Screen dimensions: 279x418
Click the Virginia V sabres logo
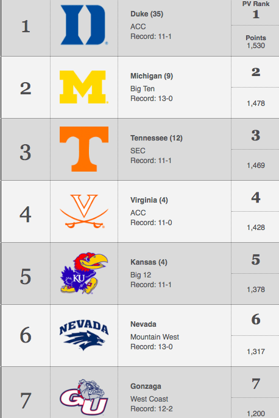click(84, 211)
